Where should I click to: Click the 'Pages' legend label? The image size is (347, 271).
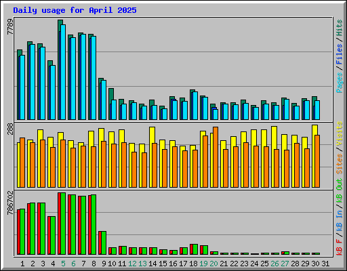pos(340,83)
